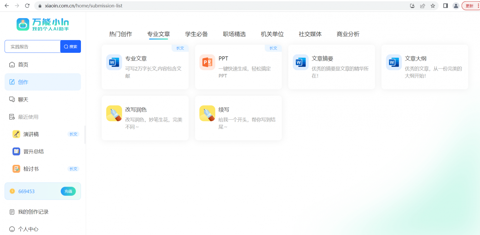This screenshot has width=480, height=235.
Task: Click the browser forward arrow
Action: pyautogui.click(x=17, y=6)
